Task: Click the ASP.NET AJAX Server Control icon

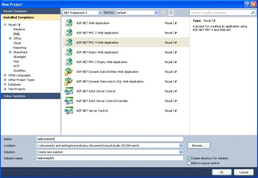Action: [69, 91]
